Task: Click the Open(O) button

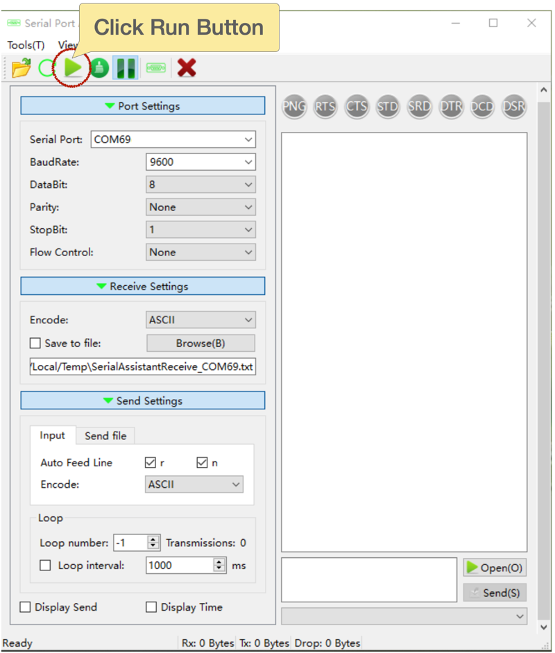Action: [494, 568]
